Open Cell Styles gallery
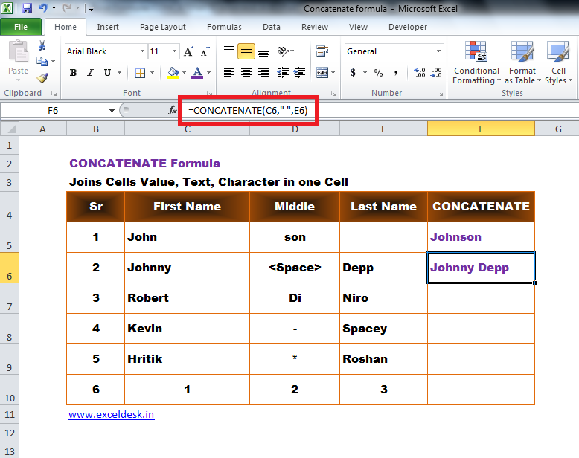 558,62
